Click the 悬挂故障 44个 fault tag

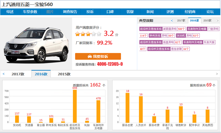pos(168,49)
